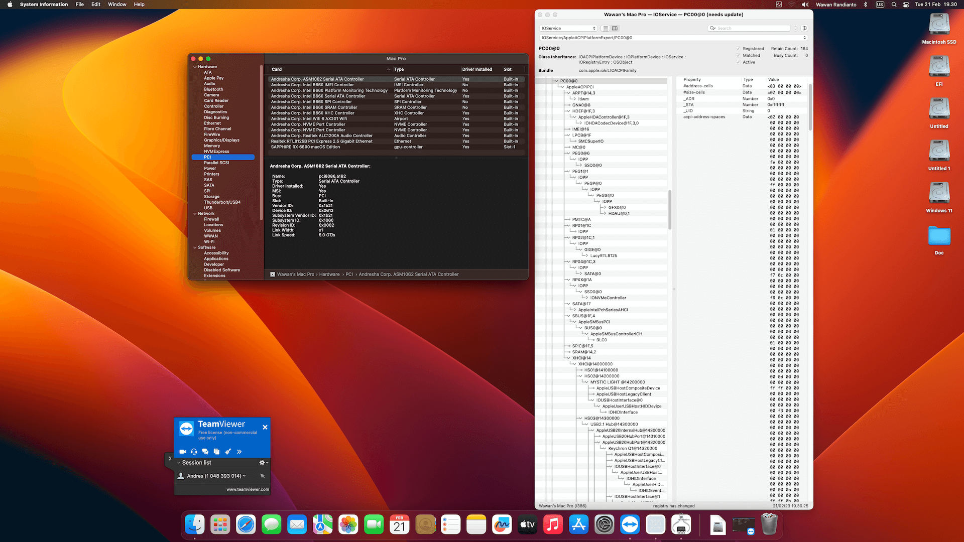
Task: Open Spotlight search in menu bar
Action: (x=894, y=5)
